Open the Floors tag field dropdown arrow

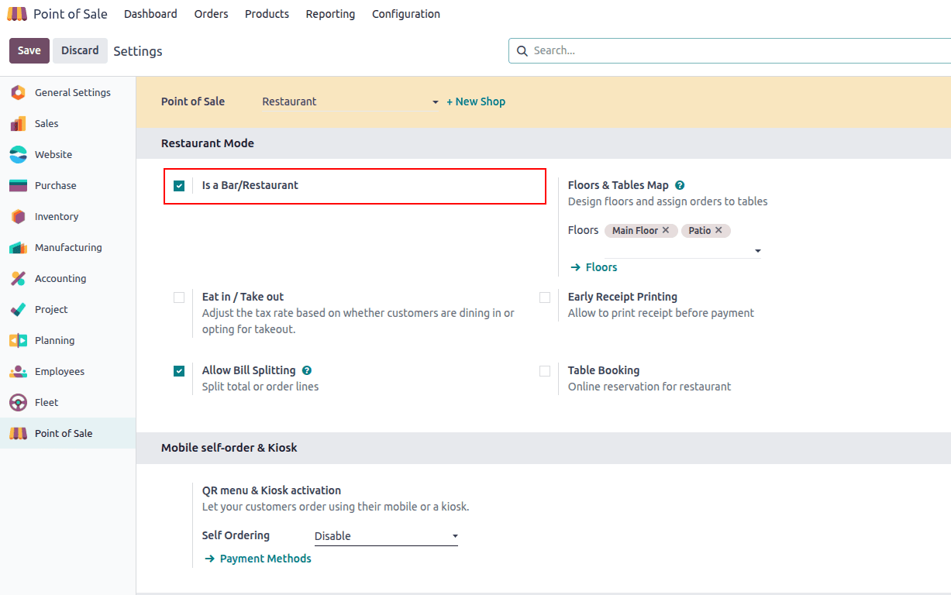757,251
